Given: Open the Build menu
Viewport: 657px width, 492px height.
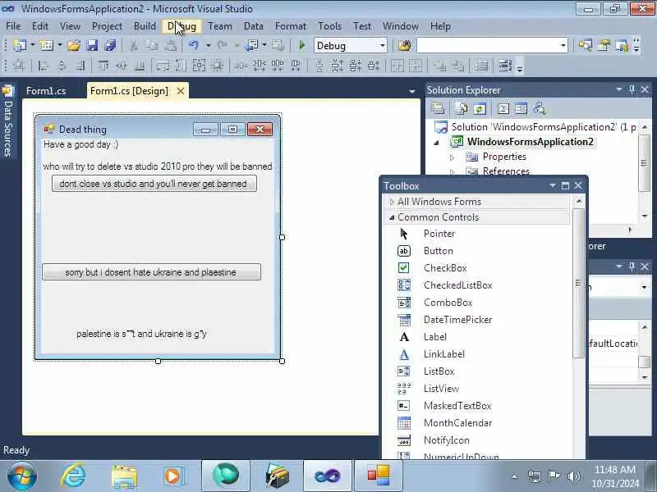Looking at the screenshot, I should (x=145, y=26).
